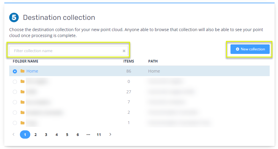Screen dimensions: 278x149
Task: Pick radio button for the 7-items folder
Action: pyautogui.click(x=15, y=102)
